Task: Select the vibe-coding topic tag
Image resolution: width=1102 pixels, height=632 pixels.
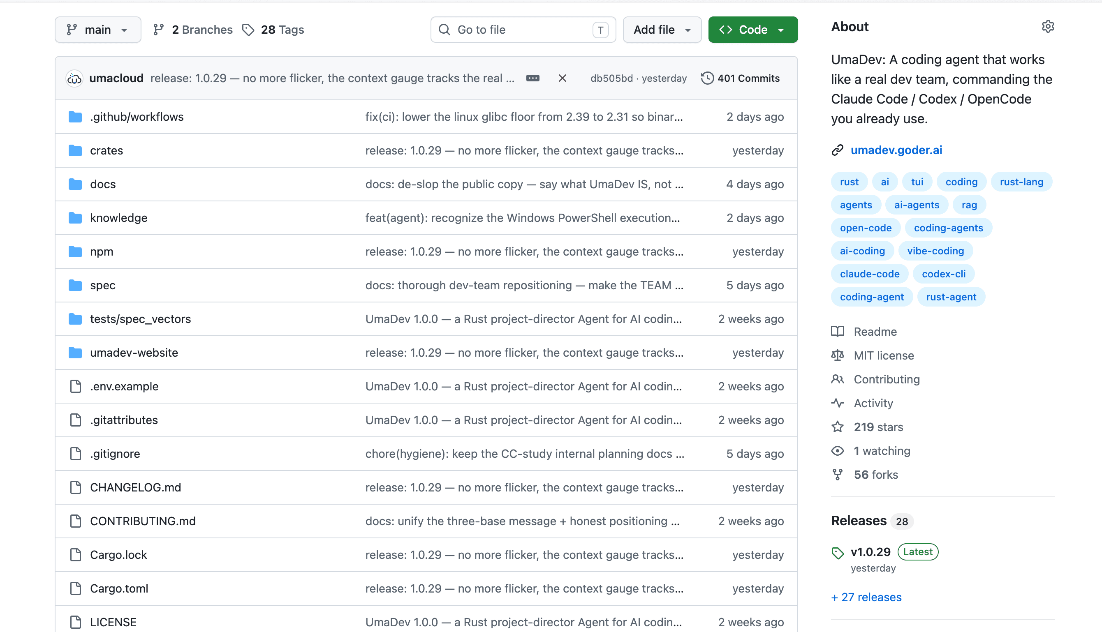Action: tap(935, 251)
